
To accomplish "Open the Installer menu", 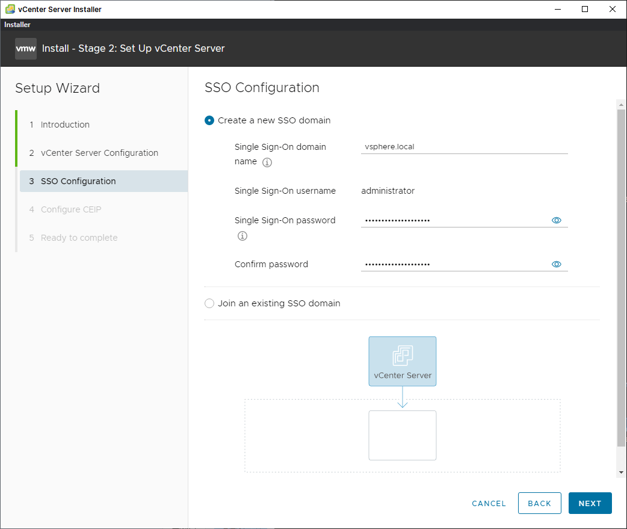I will [17, 25].
